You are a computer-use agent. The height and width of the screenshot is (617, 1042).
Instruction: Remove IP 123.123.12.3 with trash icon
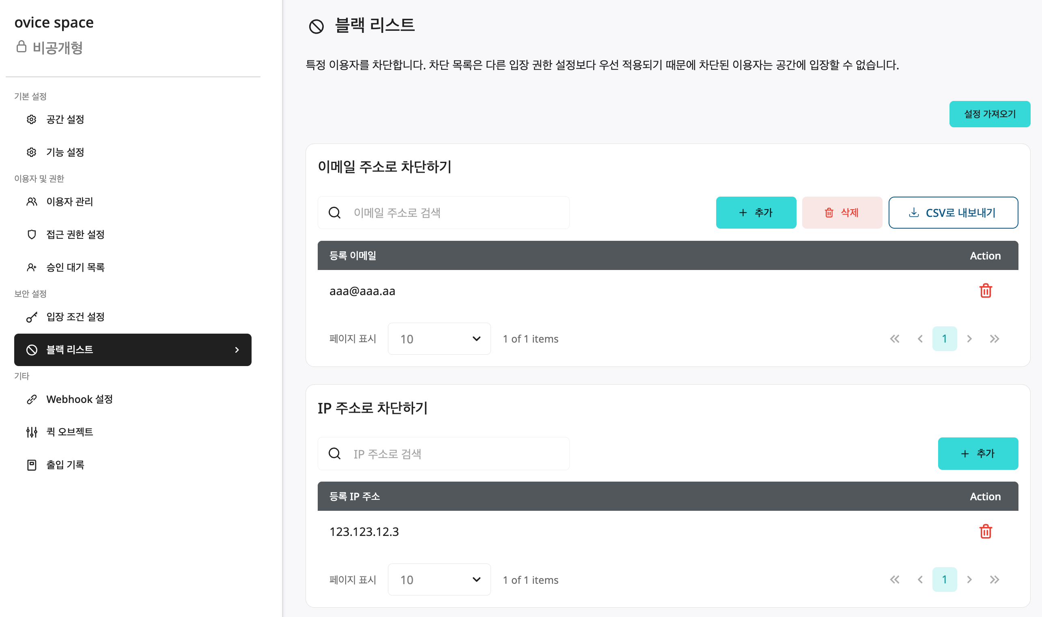tap(986, 531)
